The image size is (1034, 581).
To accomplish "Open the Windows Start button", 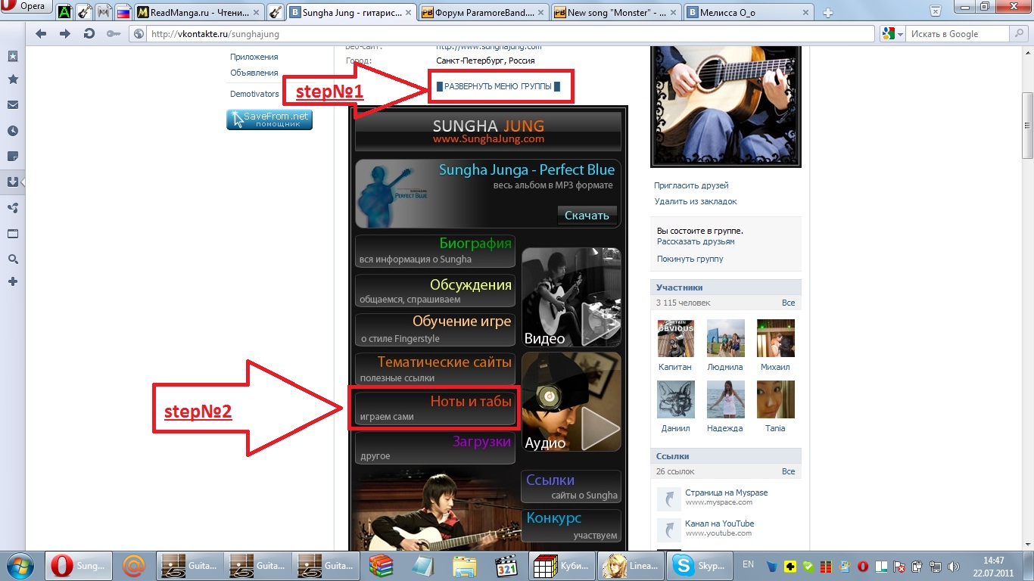I will [x=20, y=565].
